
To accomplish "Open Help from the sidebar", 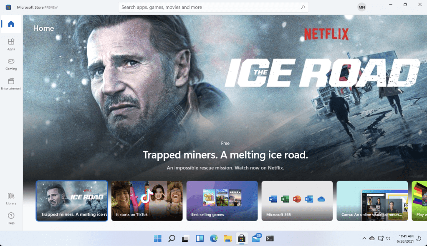I will (x=11, y=218).
